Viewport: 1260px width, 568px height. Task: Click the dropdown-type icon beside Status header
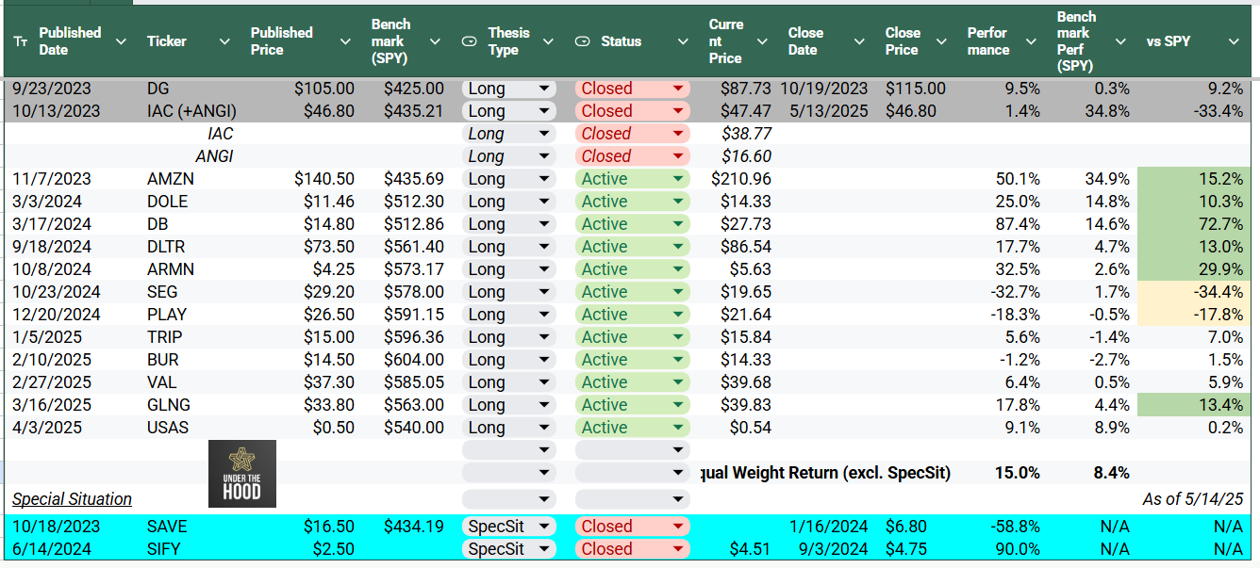coord(582,41)
